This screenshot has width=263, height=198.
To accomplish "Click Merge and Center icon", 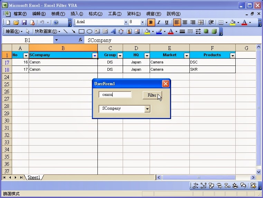I will (201, 22).
